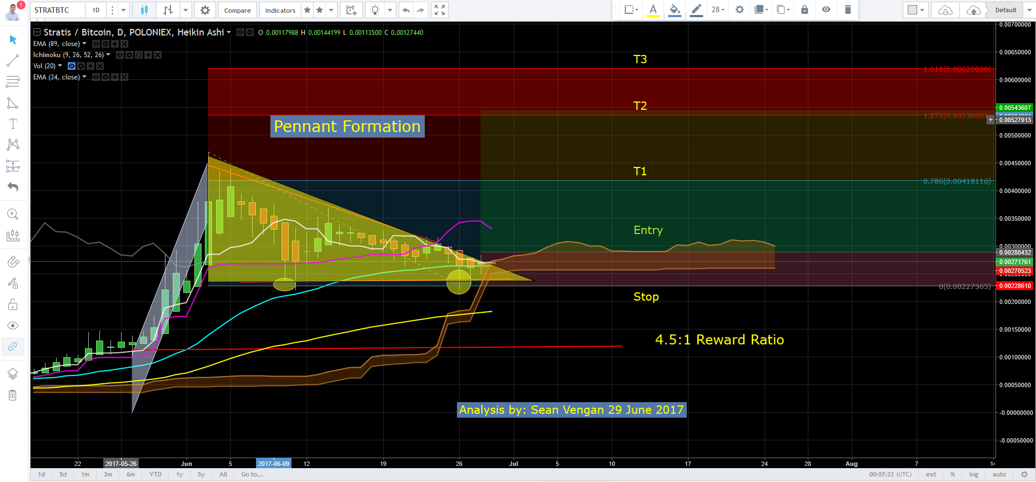Click the Compare button
The height and width of the screenshot is (482, 1036).
[x=238, y=10]
